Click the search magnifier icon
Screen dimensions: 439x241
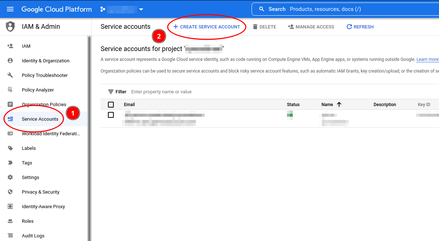261,9
